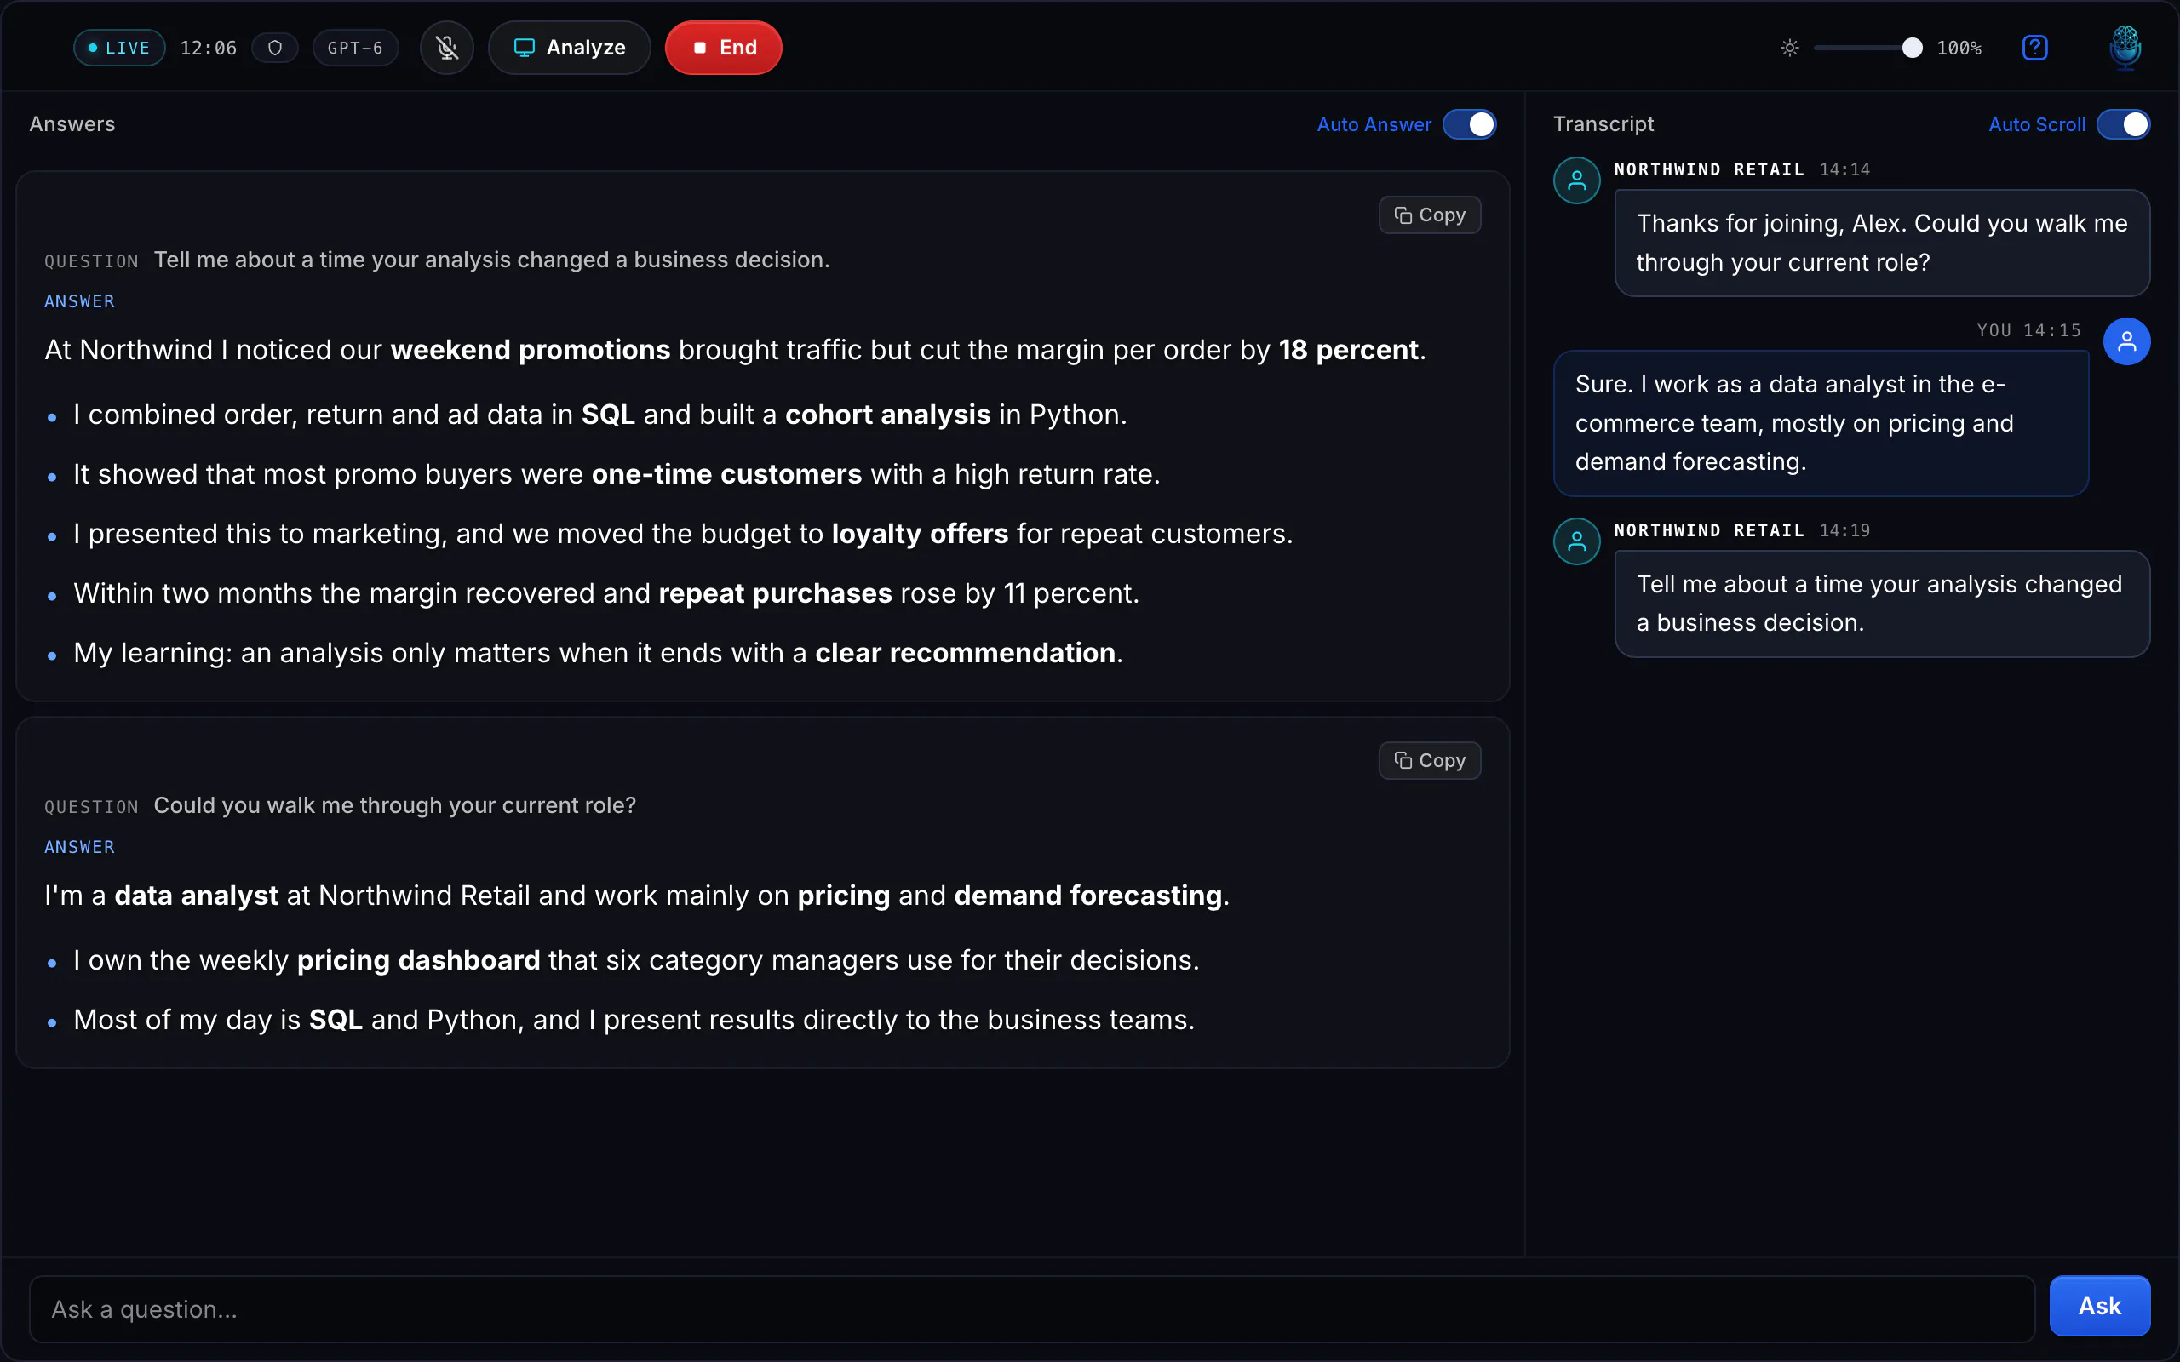Click first Northwind Retail speaker avatar
Screen dimensions: 2180x1362
click(x=1576, y=180)
